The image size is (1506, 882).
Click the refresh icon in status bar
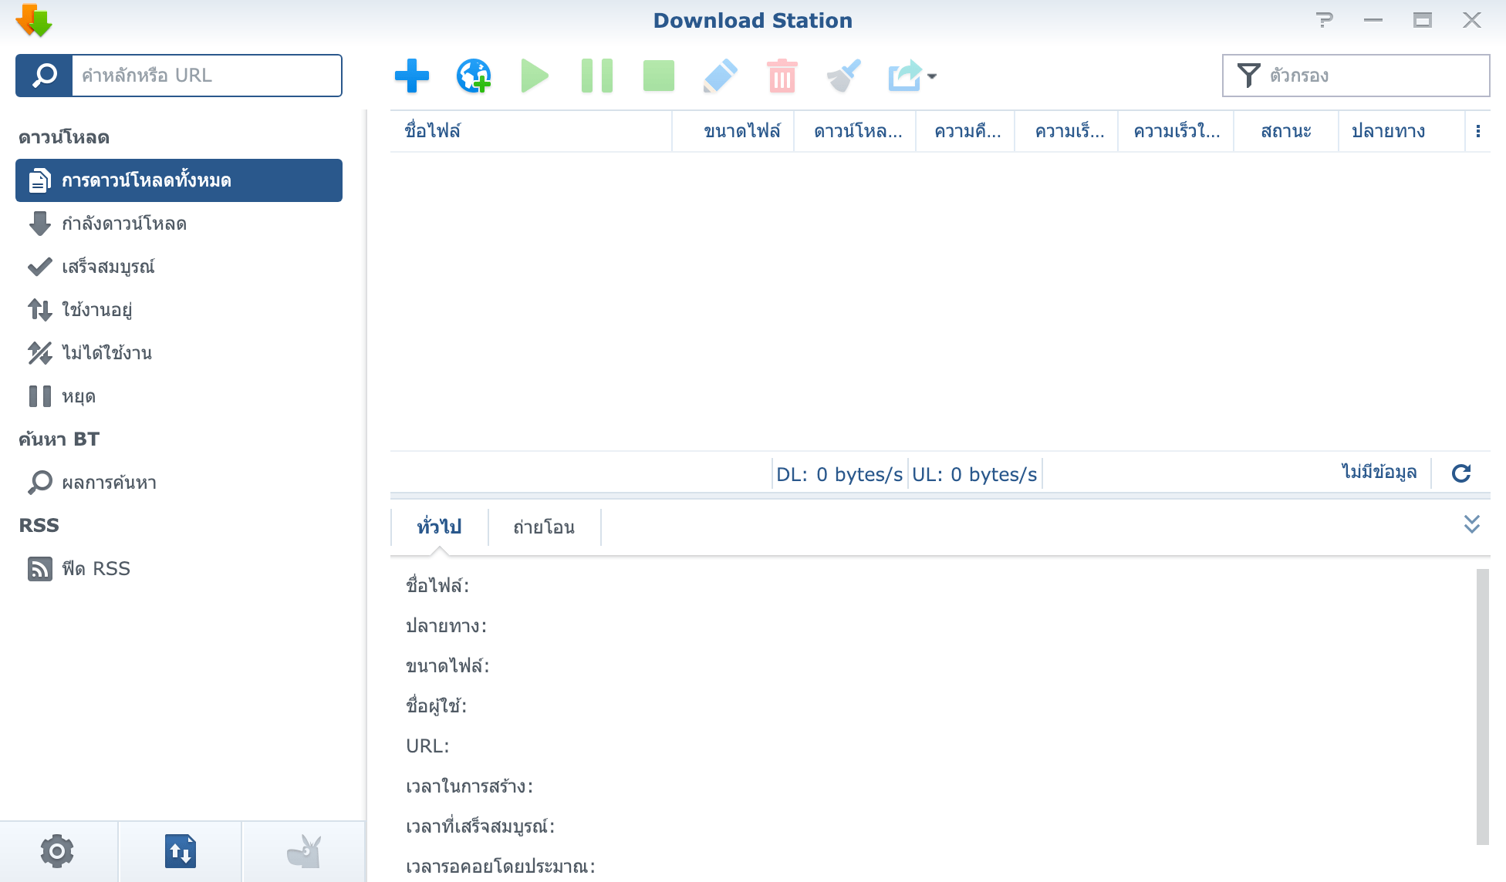pyautogui.click(x=1461, y=473)
